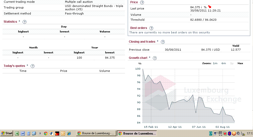Set chart zoom to 6m
Image resolution: width=253 pixels, height=137 pixels.
click(223, 63)
